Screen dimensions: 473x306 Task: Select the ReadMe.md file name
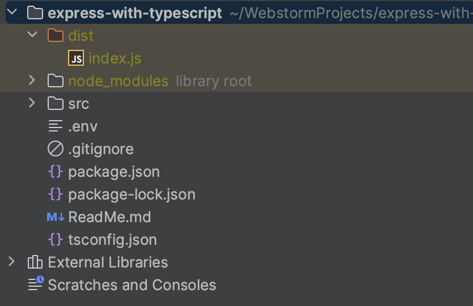(x=109, y=217)
